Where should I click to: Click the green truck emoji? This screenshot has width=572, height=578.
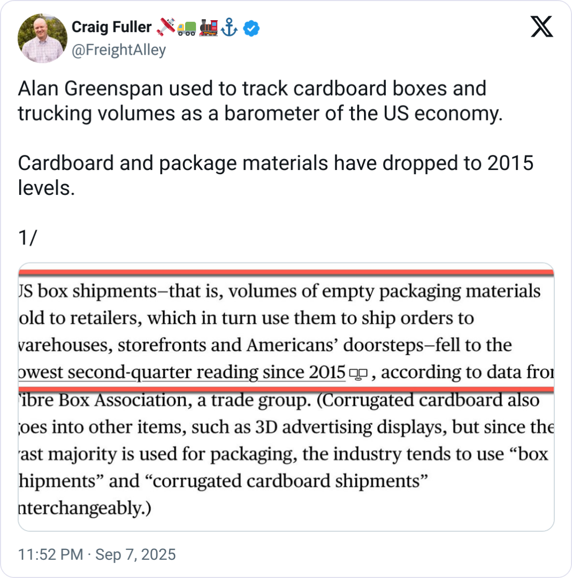(187, 28)
